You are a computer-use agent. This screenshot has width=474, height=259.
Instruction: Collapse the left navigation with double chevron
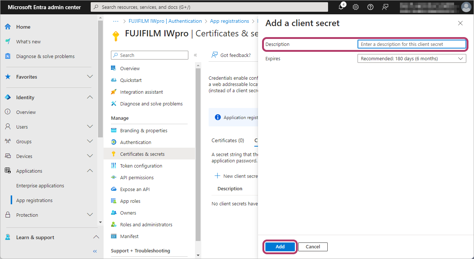point(95,251)
